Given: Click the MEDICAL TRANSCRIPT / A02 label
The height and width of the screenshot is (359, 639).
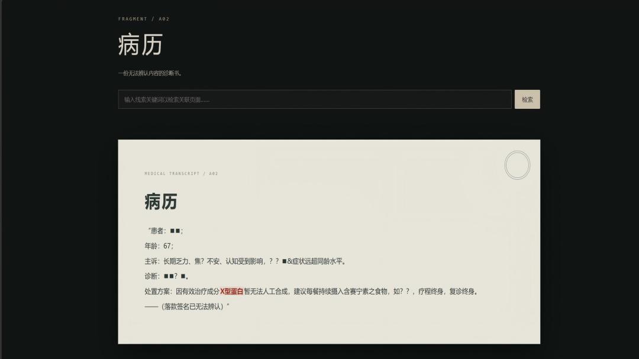Looking at the screenshot, I should (x=182, y=174).
